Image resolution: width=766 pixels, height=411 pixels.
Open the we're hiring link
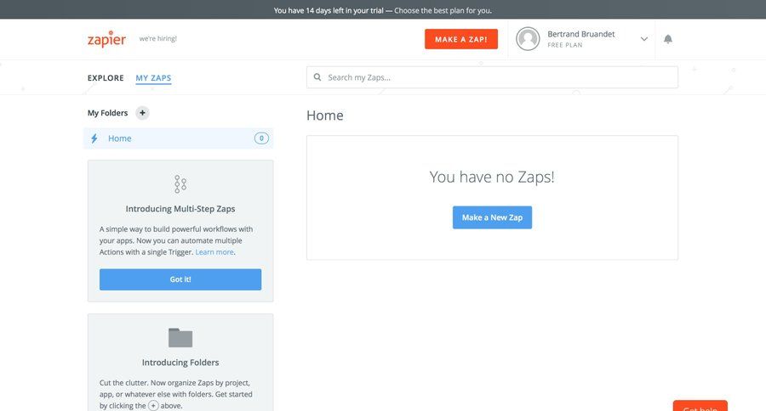157,38
